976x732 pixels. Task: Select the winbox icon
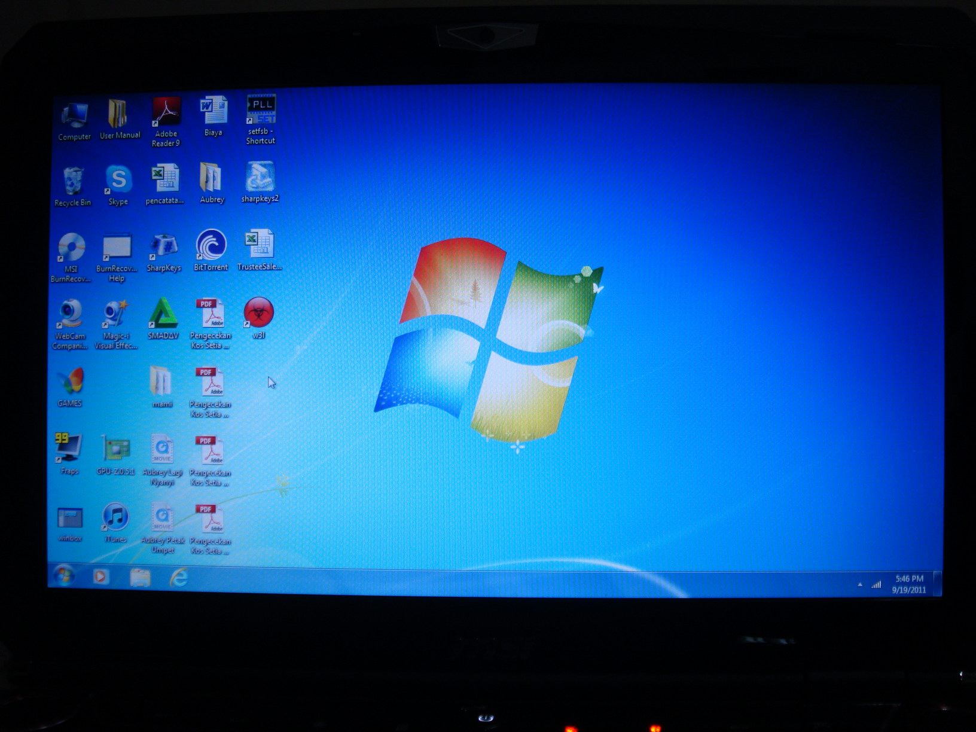click(x=69, y=524)
